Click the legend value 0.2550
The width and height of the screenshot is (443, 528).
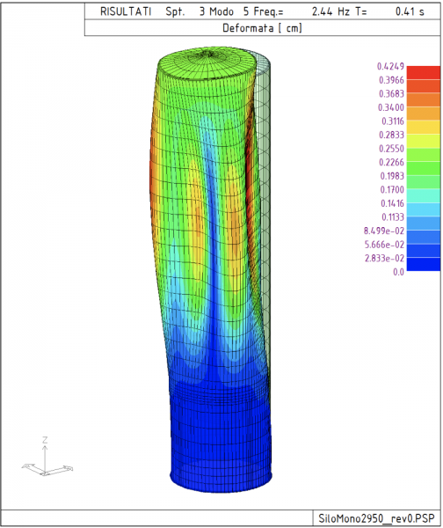coord(391,149)
